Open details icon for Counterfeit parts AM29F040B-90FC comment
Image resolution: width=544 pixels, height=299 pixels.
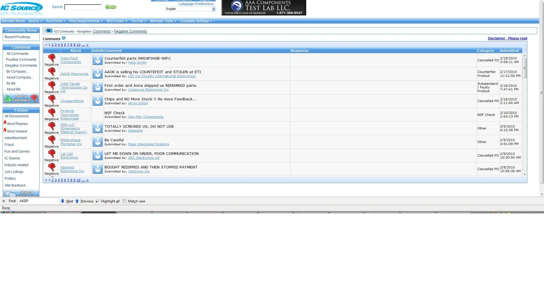(97, 60)
